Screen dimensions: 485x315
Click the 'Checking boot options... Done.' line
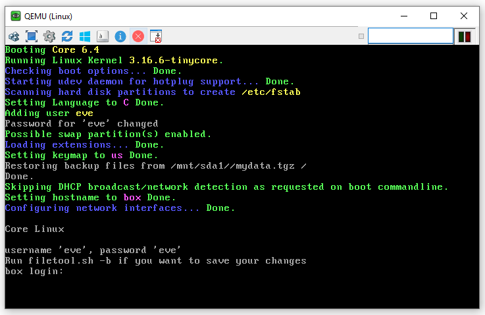pos(93,71)
